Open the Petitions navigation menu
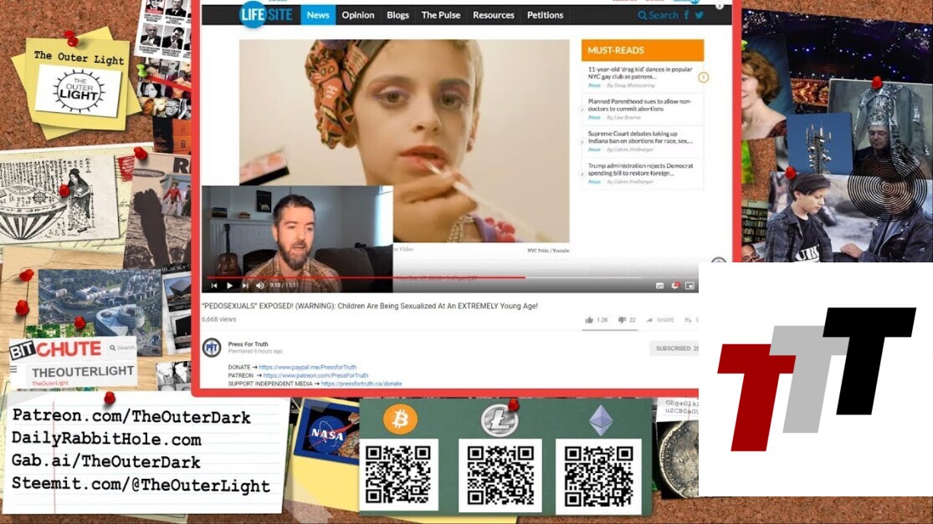The image size is (933, 524). pyautogui.click(x=545, y=15)
